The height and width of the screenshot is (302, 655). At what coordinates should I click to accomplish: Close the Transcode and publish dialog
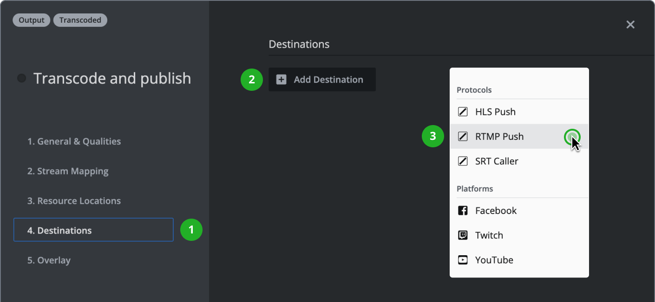point(630,25)
